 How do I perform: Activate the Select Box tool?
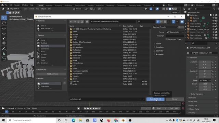click(x=4, y=18)
